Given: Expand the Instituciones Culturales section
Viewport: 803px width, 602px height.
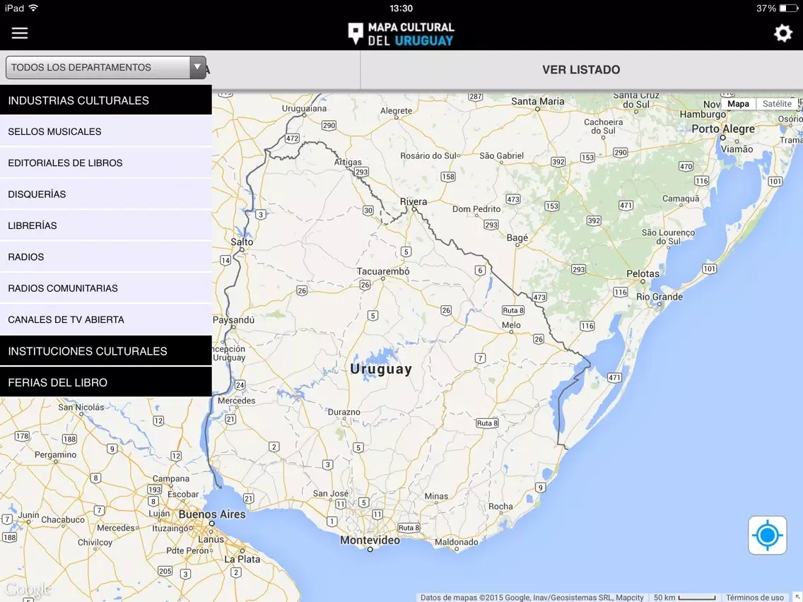Looking at the screenshot, I should [105, 351].
